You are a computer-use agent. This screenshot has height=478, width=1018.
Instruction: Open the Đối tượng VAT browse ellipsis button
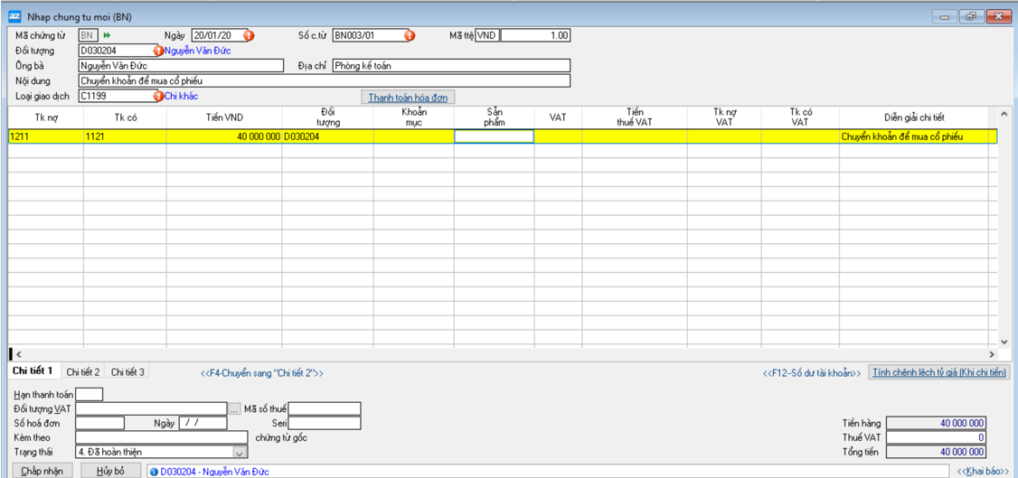click(235, 409)
